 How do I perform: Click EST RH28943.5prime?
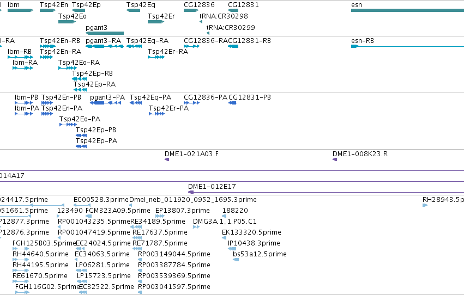coord(425,205)
